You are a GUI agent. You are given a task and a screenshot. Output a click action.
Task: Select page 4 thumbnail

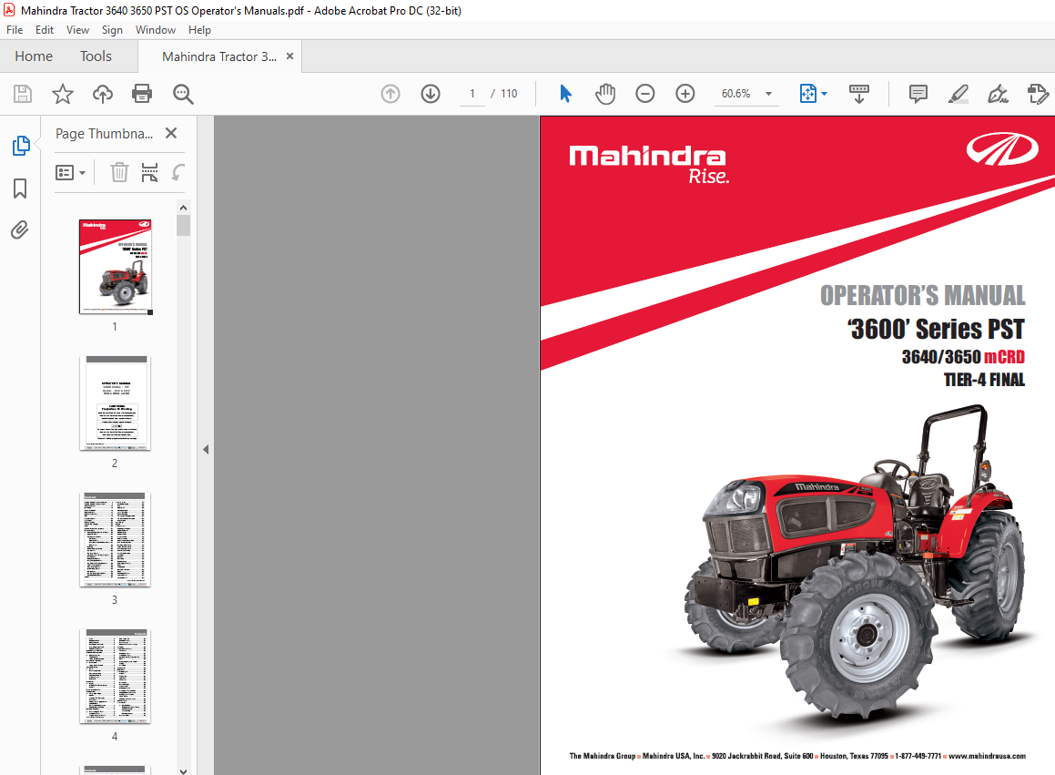(115, 677)
